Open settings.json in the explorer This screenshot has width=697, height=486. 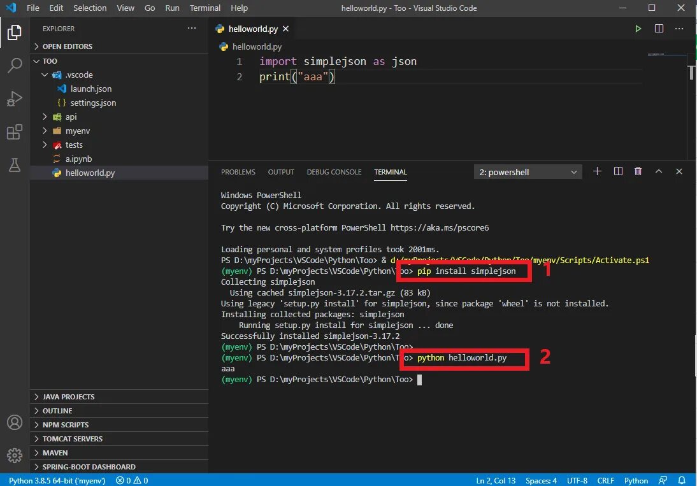(119, 103)
